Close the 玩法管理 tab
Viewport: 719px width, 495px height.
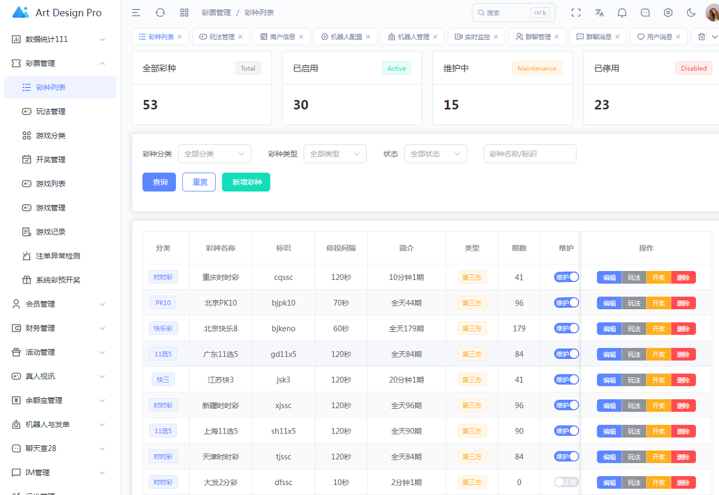(241, 37)
